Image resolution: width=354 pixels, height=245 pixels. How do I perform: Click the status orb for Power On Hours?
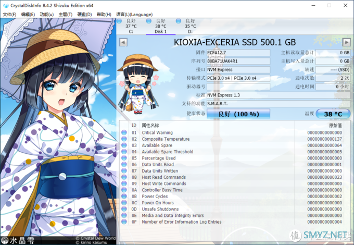(124, 203)
